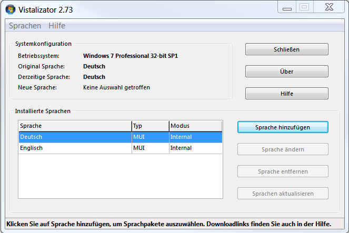Sort list by the Sprache column header
349x233 pixels.
[74, 126]
